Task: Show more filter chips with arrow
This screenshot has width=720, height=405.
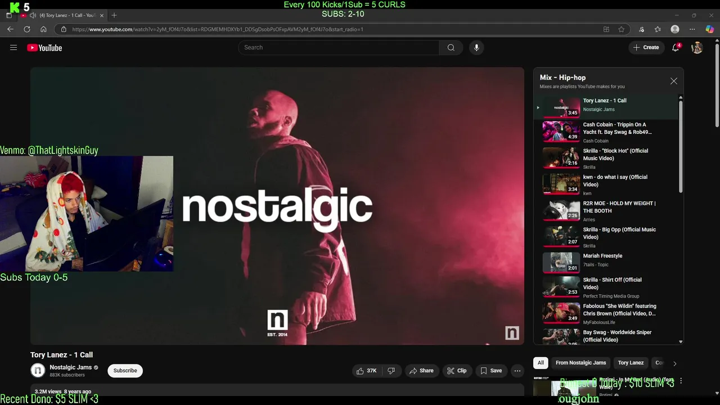Action: tap(675, 363)
